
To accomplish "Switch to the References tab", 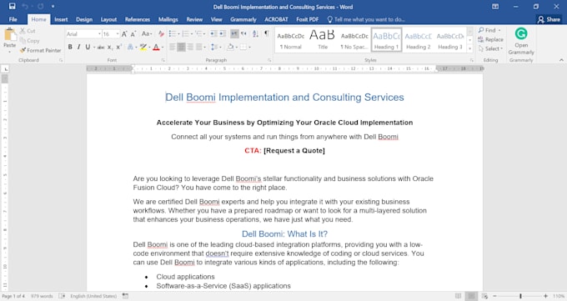I will point(138,19).
